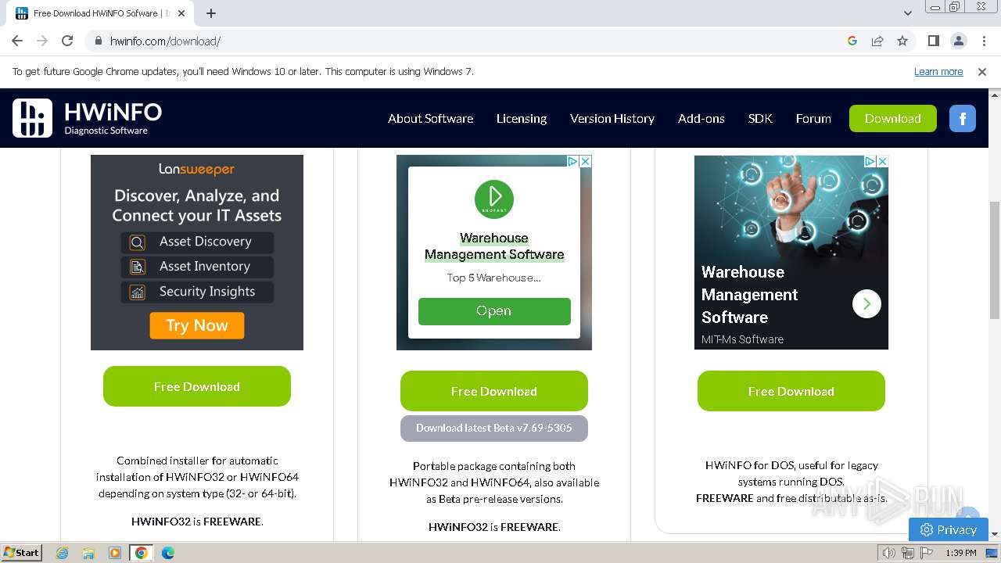This screenshot has width=1001, height=563.
Task: Open File Explorer from the taskbar
Action: 88,553
